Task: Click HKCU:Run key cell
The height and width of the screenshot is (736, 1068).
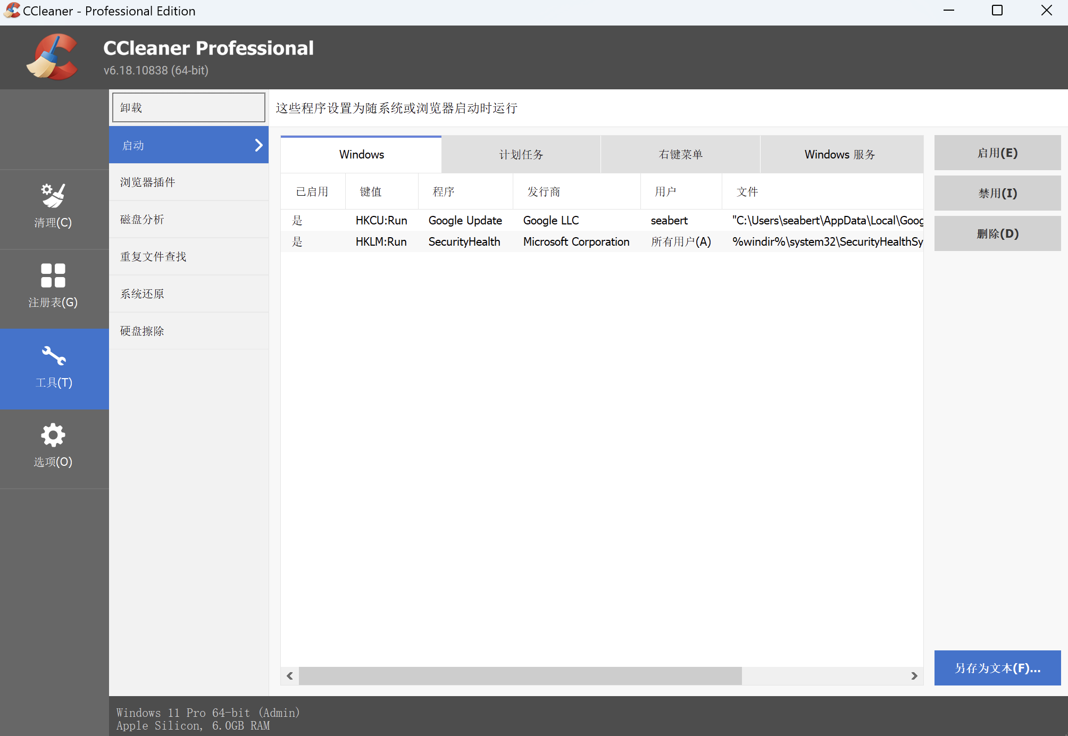Action: coord(381,220)
